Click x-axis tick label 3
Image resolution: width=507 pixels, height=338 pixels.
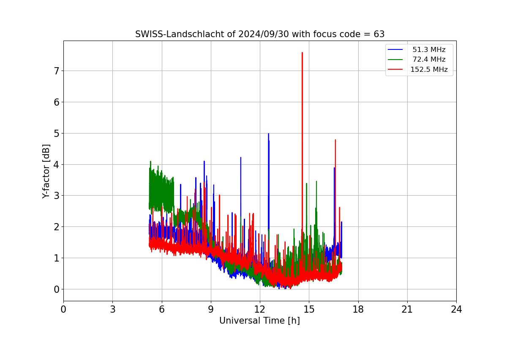point(112,309)
